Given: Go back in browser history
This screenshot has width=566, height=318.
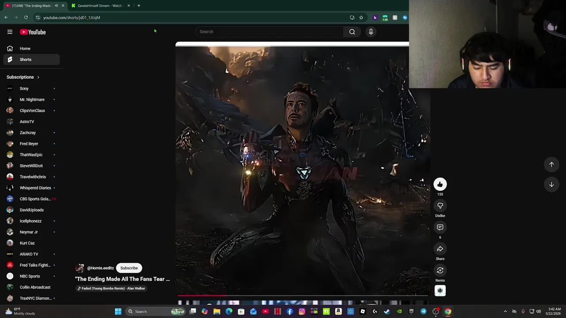Looking at the screenshot, I should (6, 18).
